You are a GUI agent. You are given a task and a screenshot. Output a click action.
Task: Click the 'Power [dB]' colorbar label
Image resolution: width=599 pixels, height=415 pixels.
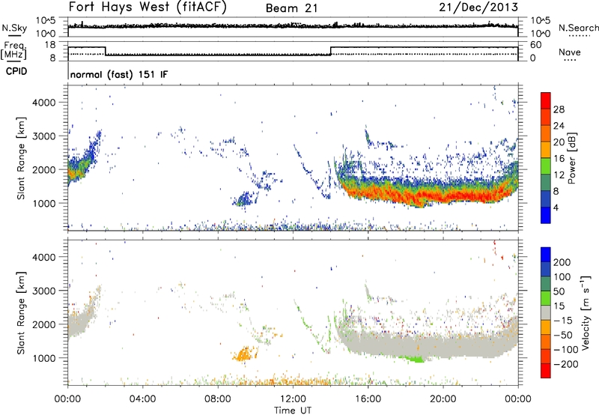click(571, 158)
